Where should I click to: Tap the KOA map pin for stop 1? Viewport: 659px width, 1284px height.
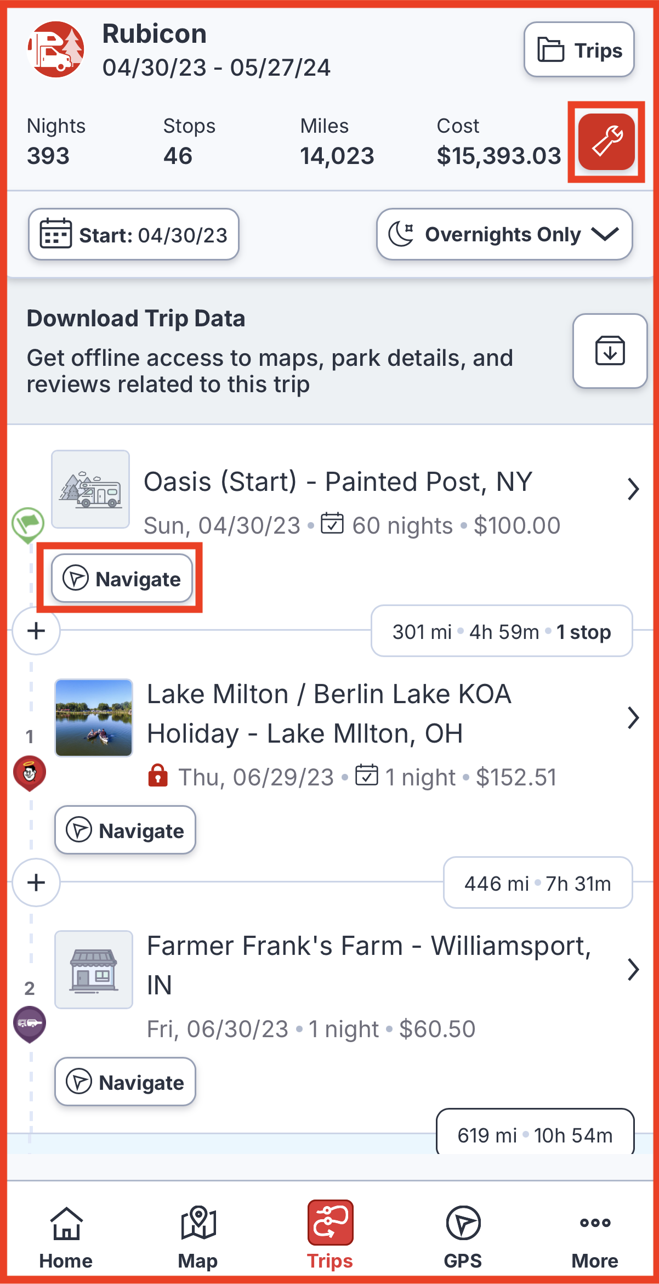pyautogui.click(x=30, y=773)
